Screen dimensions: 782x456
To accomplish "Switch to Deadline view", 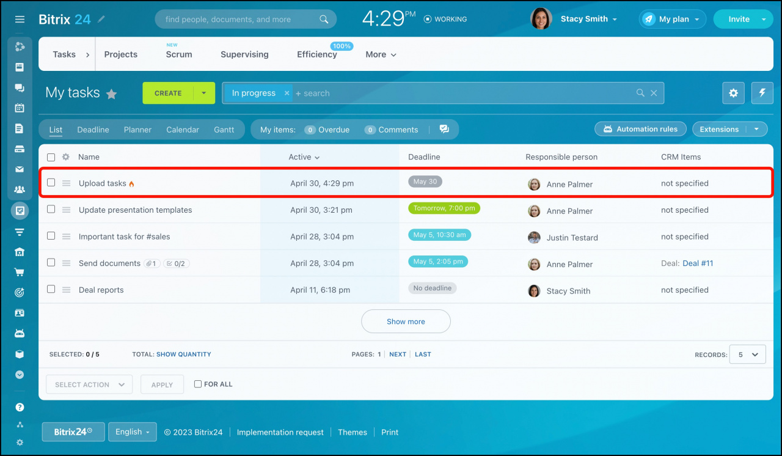I will point(93,130).
